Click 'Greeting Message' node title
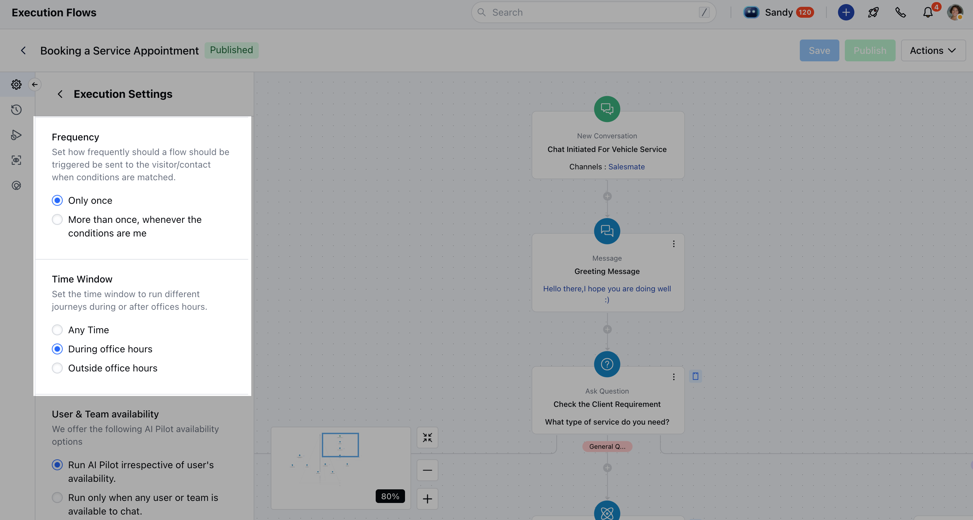Viewport: 973px width, 520px height. tap(607, 271)
